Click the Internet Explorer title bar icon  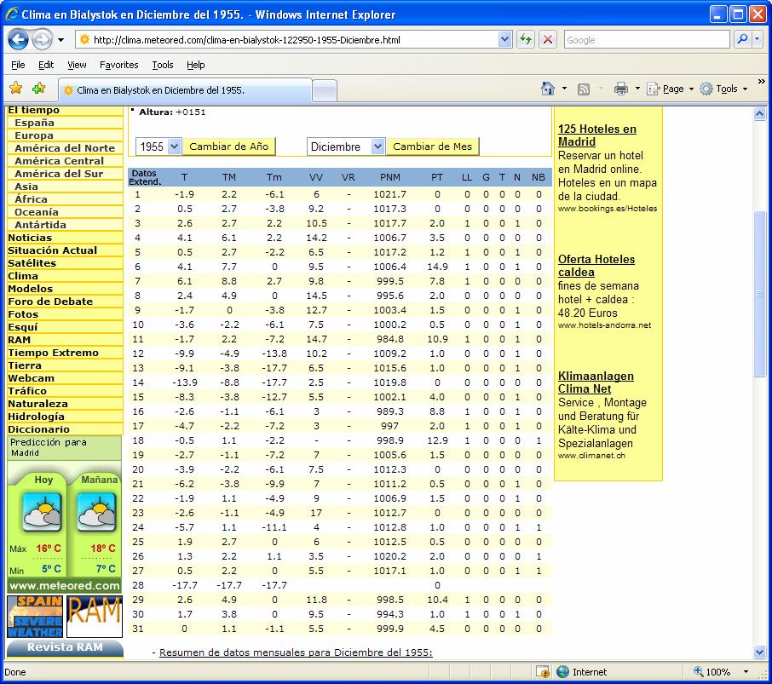tap(12, 14)
